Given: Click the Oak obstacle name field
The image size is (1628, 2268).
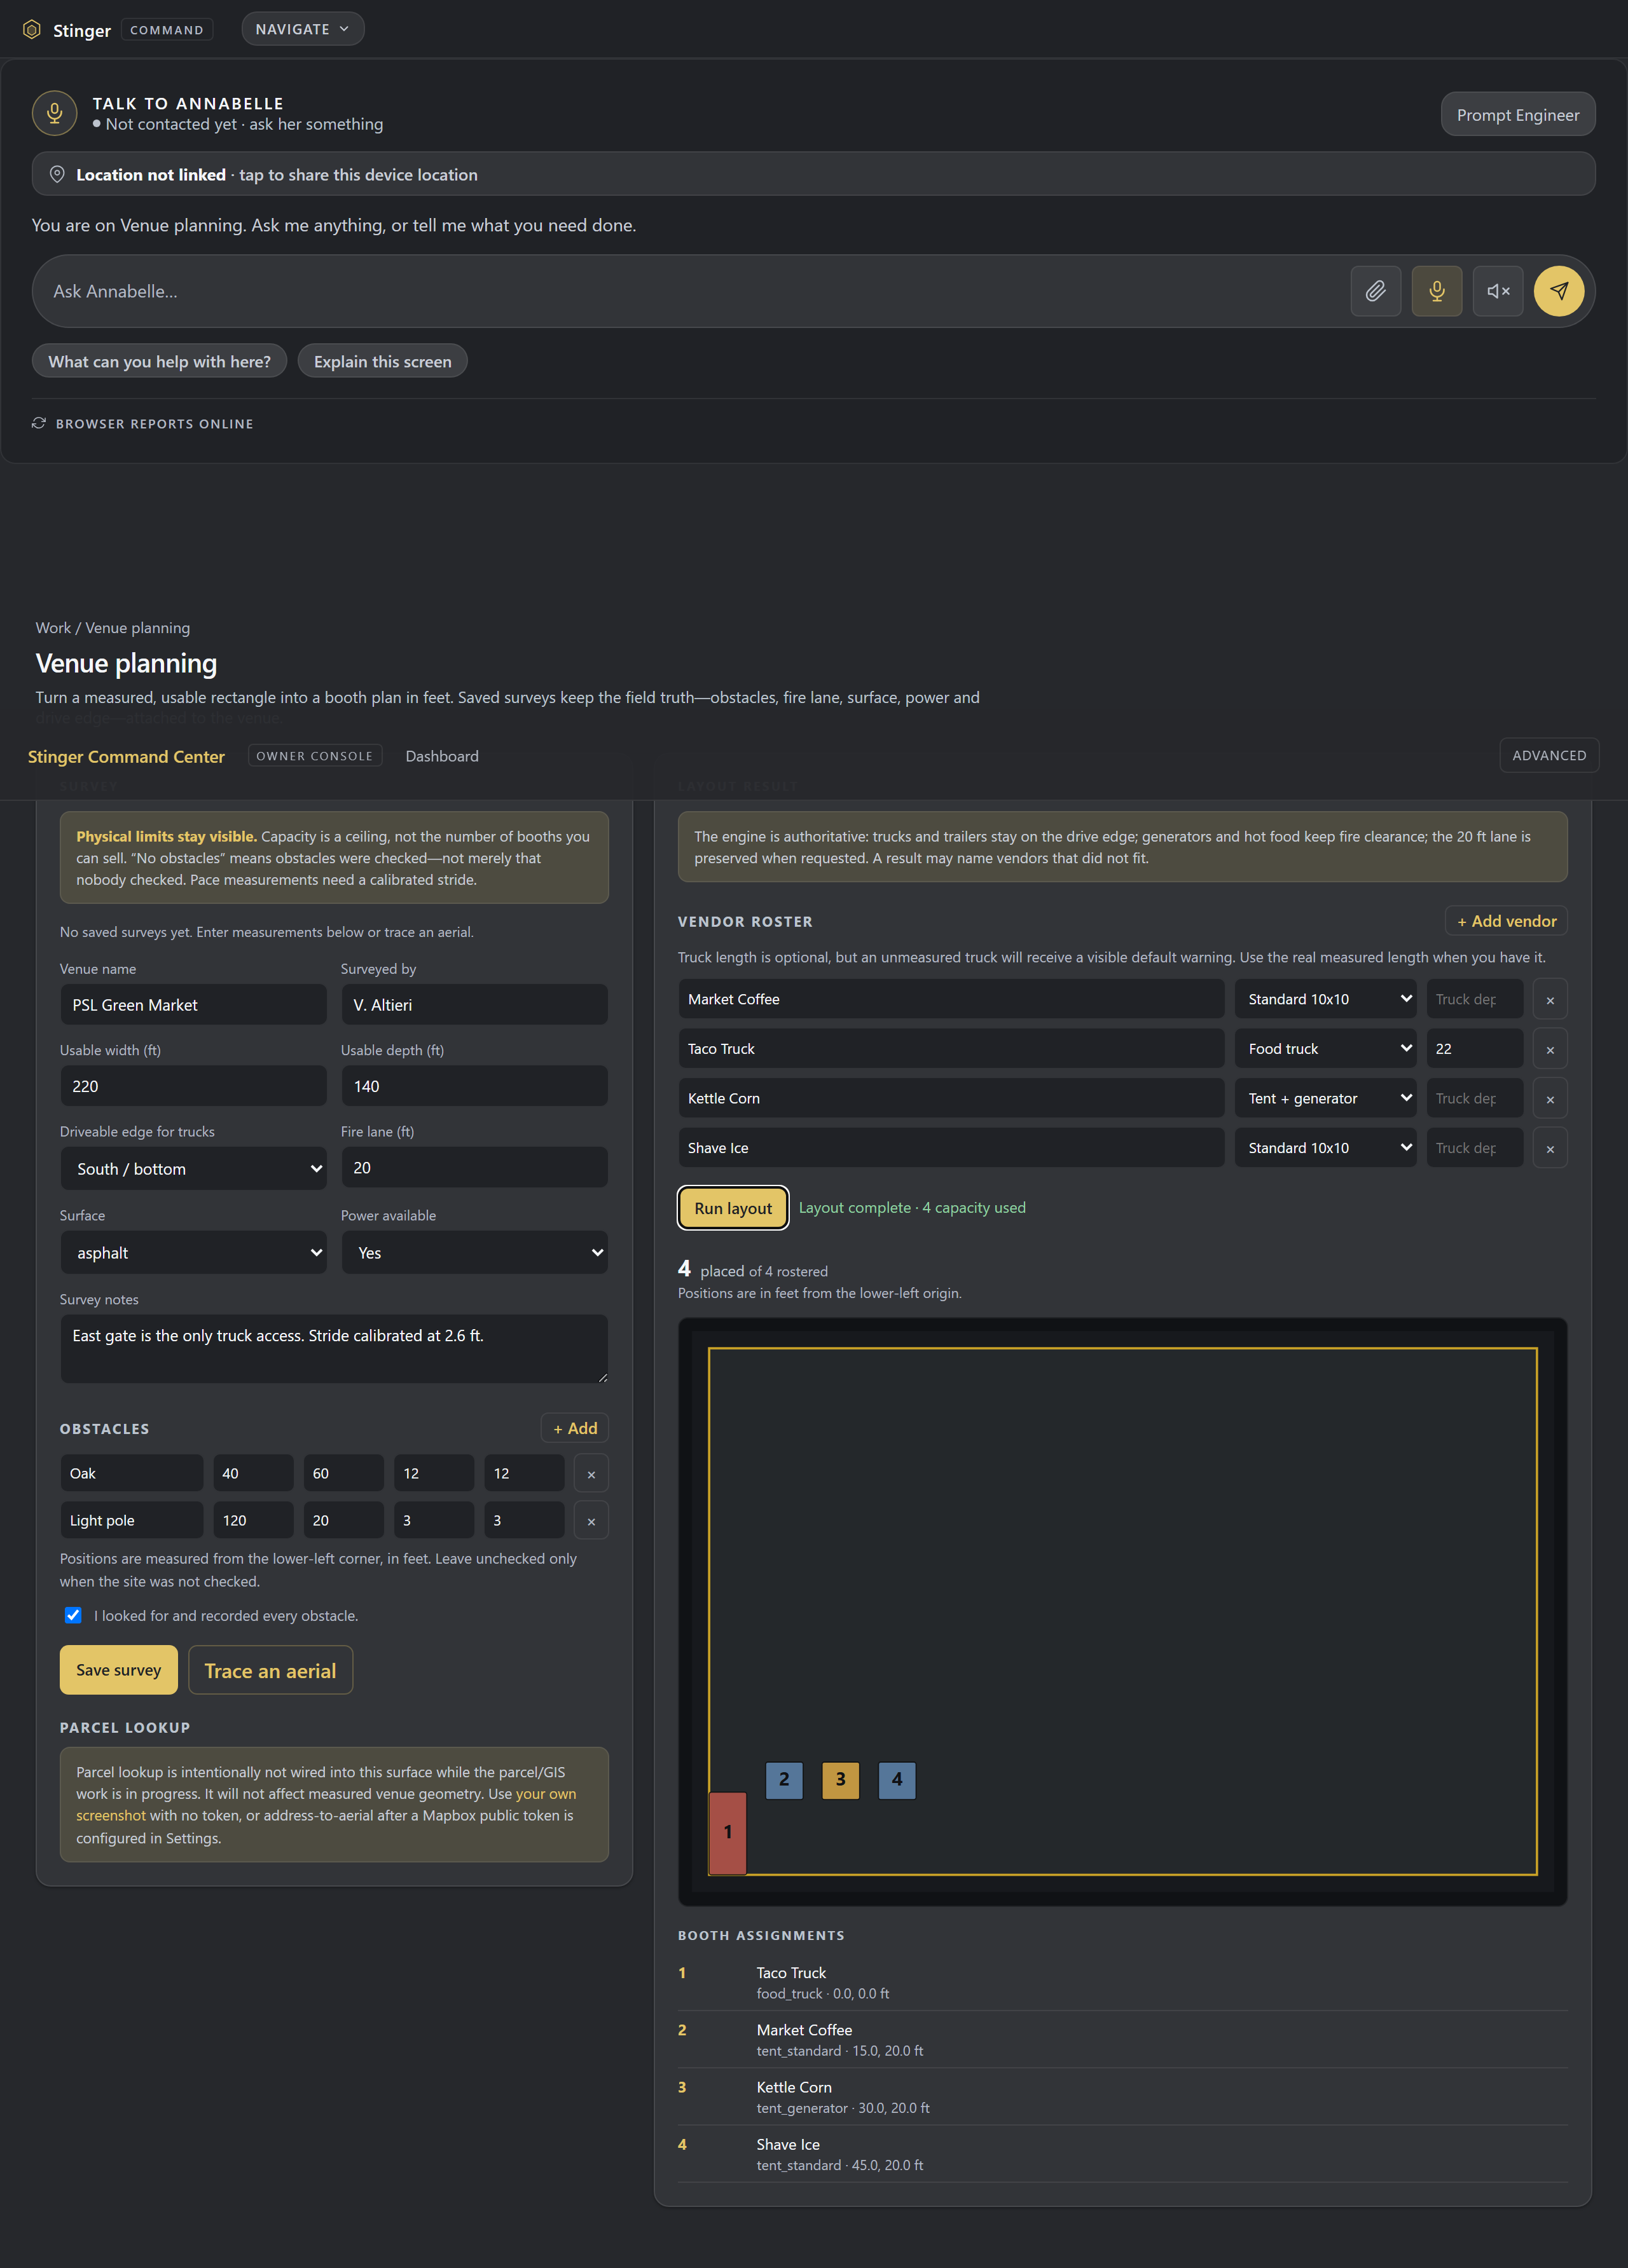Looking at the screenshot, I should (x=131, y=1473).
